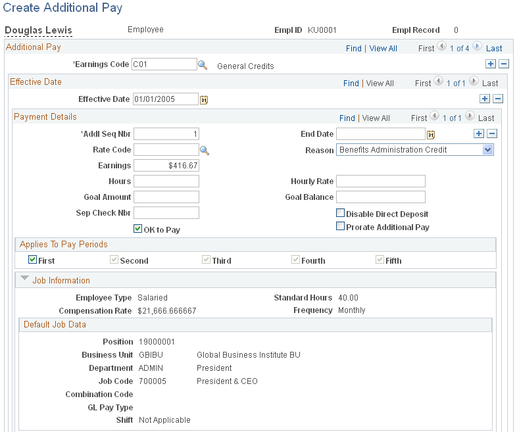The height and width of the screenshot is (432, 517).
Task: Click in Earnings Code field
Action: (164, 64)
